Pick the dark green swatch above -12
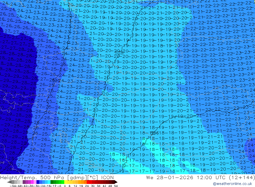The height and width of the screenshot is (187, 255). pyautogui.click(x=52, y=182)
